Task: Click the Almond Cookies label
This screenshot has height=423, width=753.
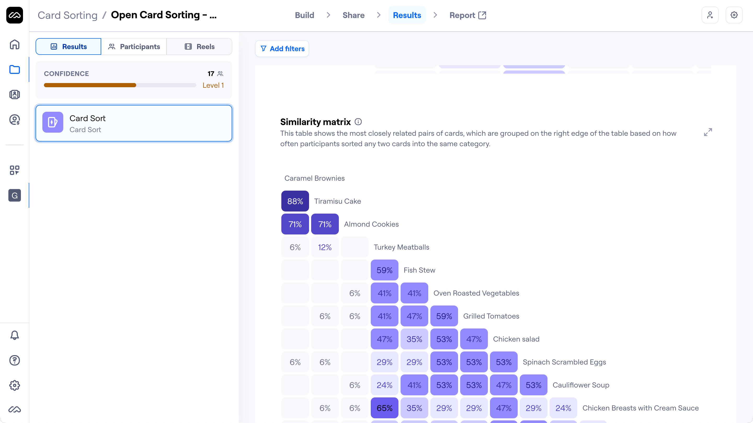Action: 371,224
